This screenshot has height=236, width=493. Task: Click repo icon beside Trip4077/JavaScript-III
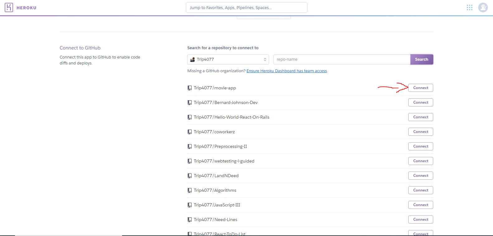189,205
